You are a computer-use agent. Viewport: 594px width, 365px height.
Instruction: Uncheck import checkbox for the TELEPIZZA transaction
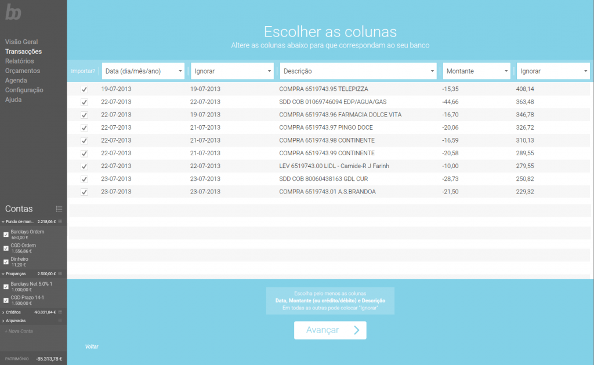pos(84,89)
